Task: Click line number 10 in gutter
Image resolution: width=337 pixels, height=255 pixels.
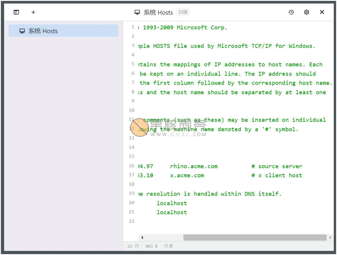Action: [132, 110]
